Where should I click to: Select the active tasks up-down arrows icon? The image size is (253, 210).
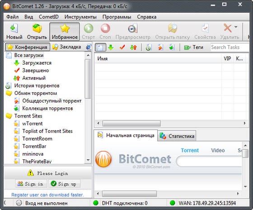click(x=133, y=47)
